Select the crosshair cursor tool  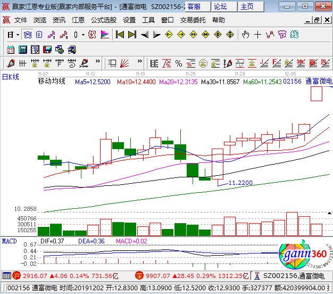tap(257, 35)
